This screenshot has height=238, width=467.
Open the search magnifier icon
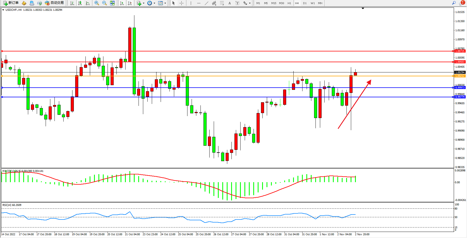454,3
